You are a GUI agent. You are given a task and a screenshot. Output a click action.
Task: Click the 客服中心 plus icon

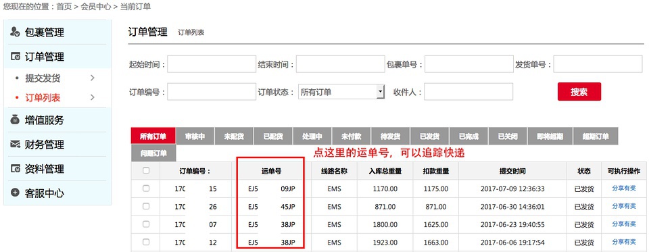15,193
